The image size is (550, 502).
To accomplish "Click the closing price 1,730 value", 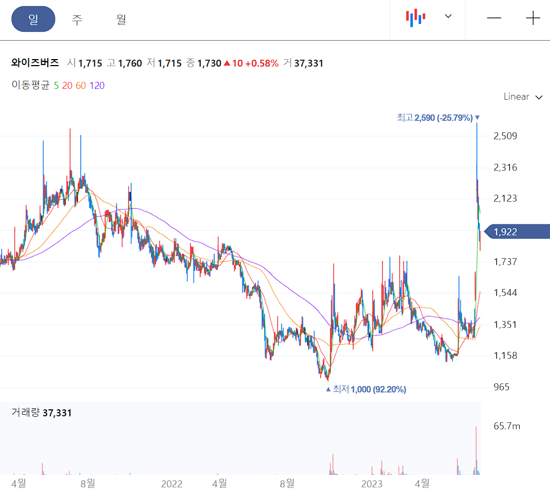I will pyautogui.click(x=209, y=63).
